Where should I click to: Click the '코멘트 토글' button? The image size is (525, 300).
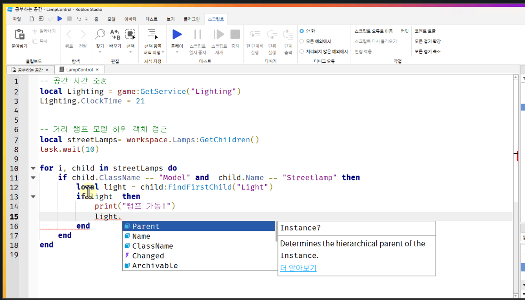pos(425,31)
